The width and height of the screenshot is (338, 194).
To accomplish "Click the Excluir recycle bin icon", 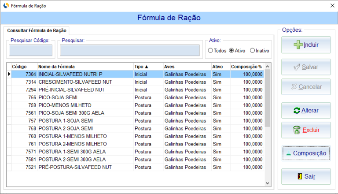I will coord(297,130).
